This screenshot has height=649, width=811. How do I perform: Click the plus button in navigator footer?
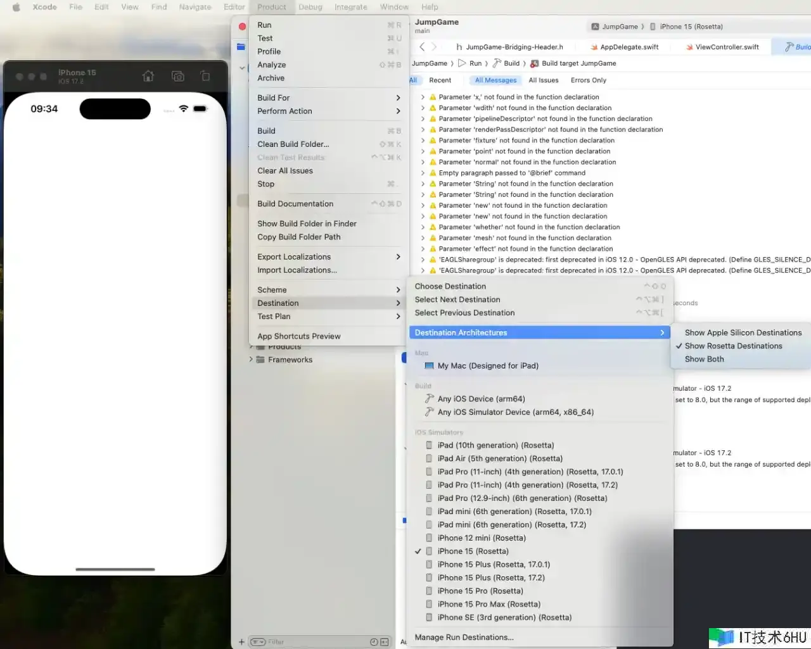[241, 642]
